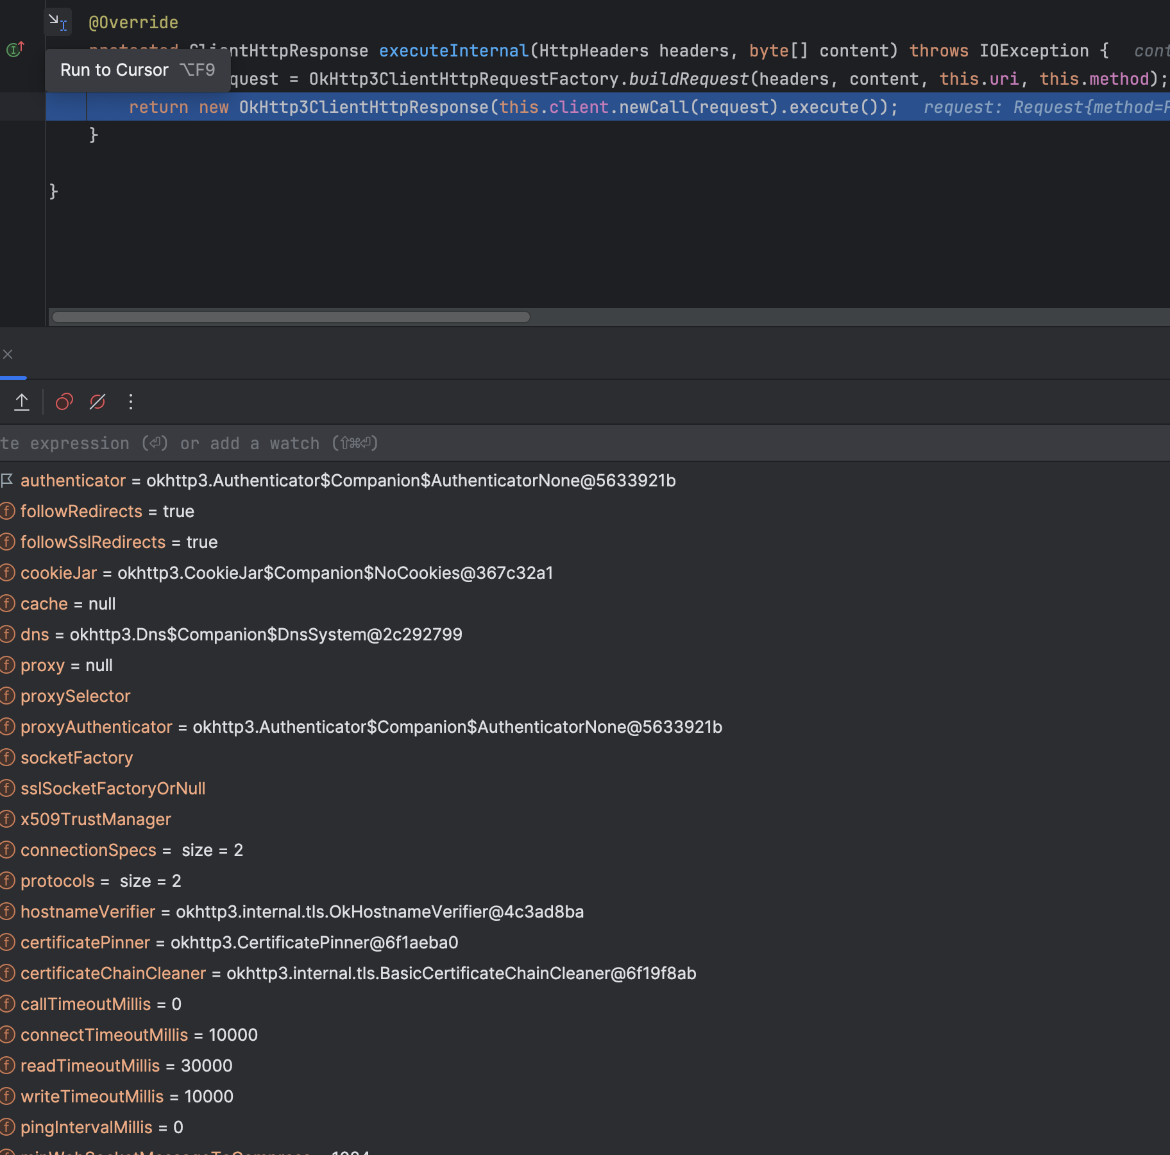This screenshot has height=1155, width=1170.
Task: Open View Breakpoints red circles icon
Action: tap(64, 402)
